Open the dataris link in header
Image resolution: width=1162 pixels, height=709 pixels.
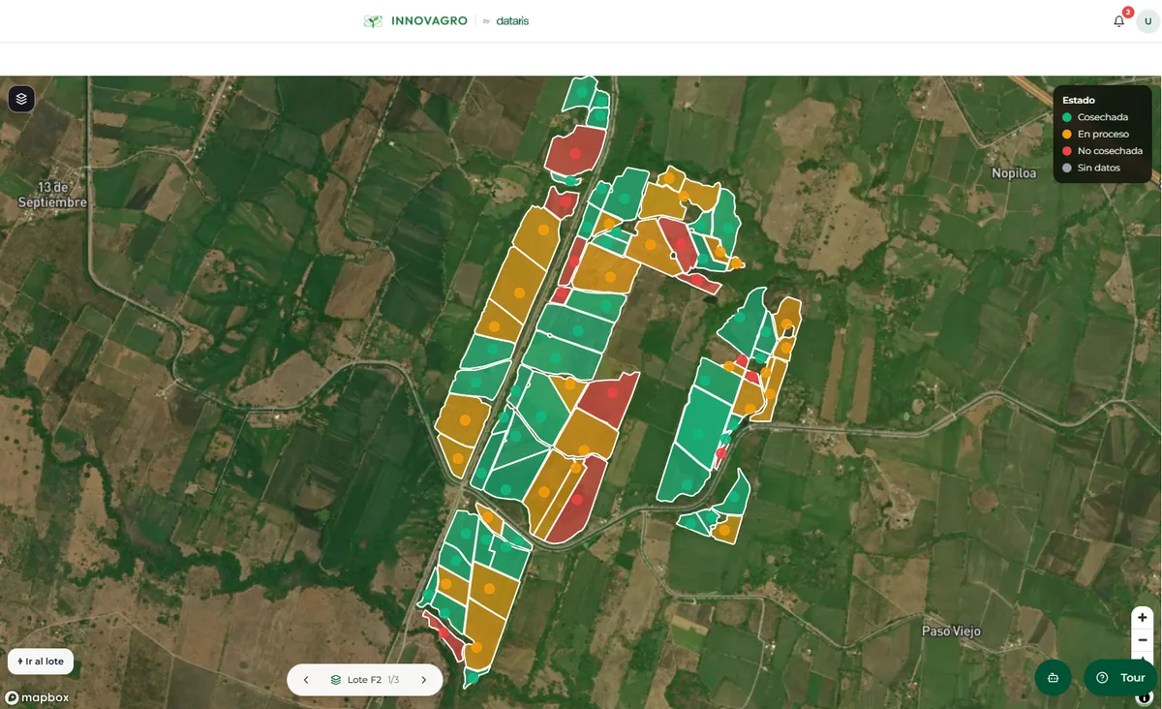pos(512,21)
